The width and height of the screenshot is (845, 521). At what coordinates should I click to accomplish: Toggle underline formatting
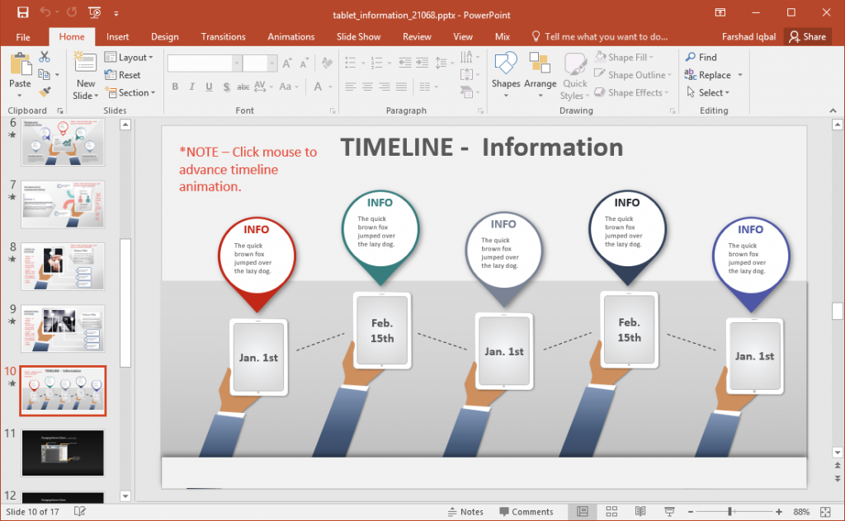pyautogui.click(x=207, y=87)
